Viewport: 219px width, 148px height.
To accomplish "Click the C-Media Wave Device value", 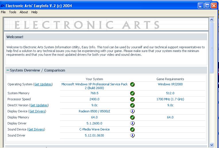I will (95, 129).
